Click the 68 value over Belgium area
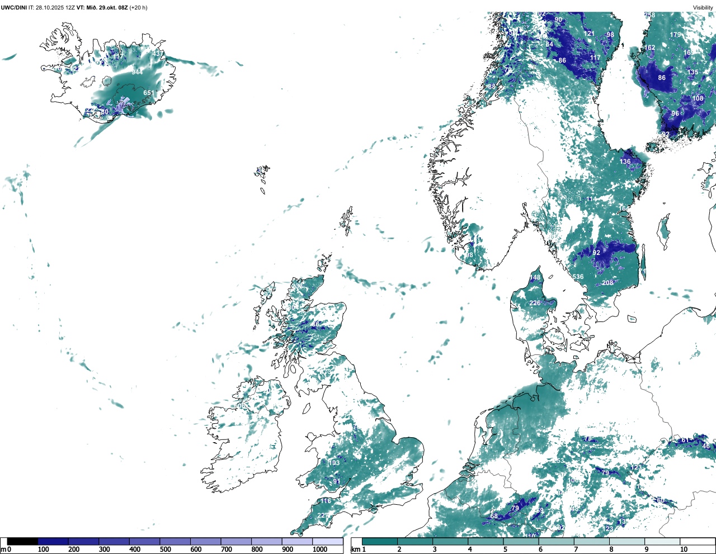 494,517
